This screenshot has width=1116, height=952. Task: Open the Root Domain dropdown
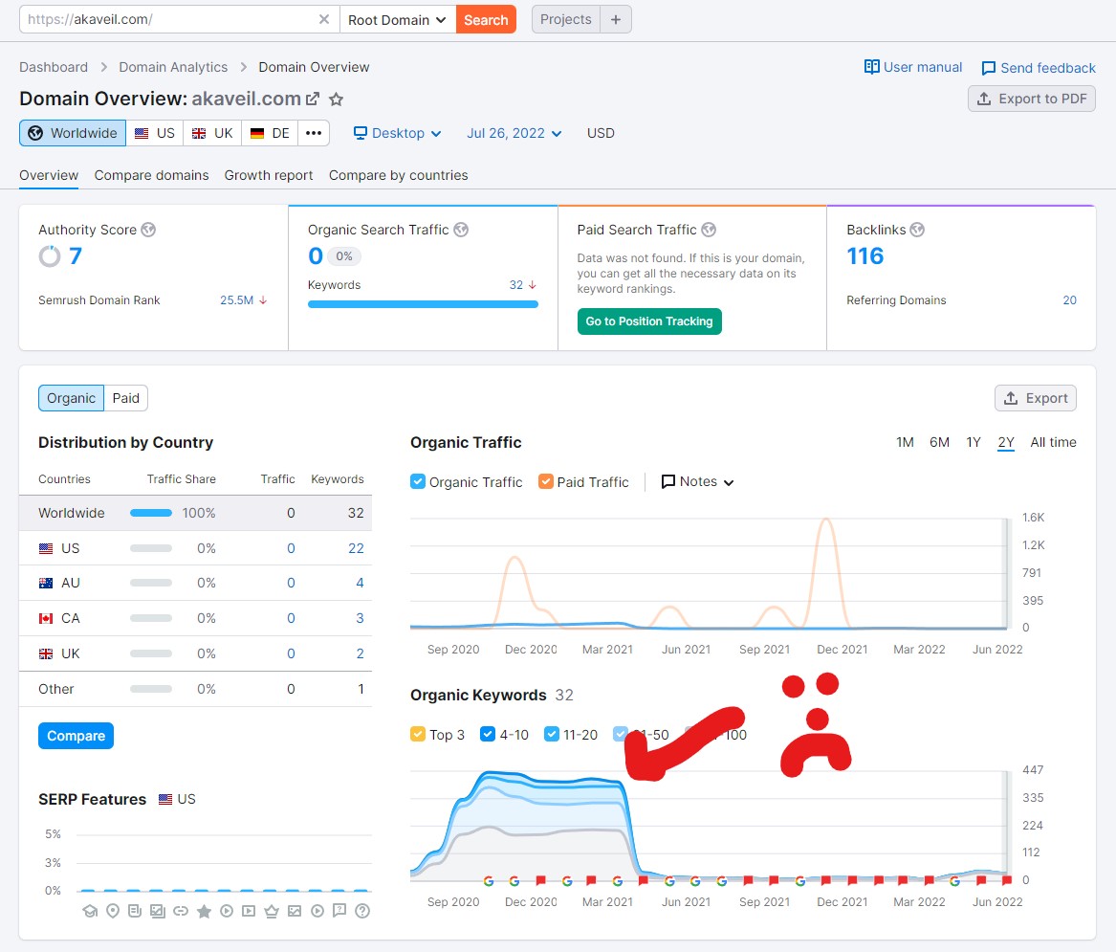pyautogui.click(x=397, y=19)
